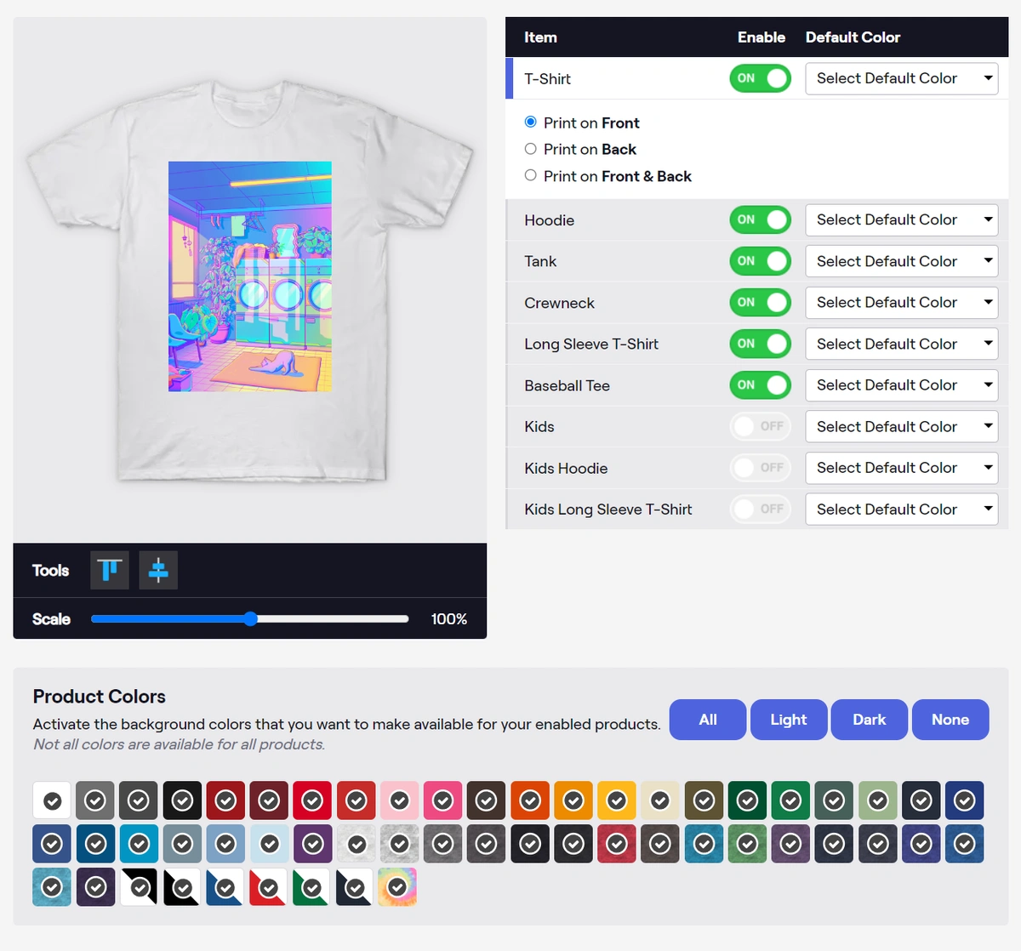This screenshot has height=951, width=1021.
Task: Select the Print on Front radio button
Action: click(x=531, y=122)
